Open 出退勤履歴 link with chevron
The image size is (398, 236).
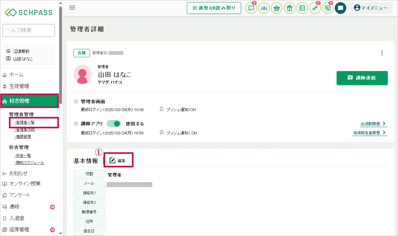point(373,124)
